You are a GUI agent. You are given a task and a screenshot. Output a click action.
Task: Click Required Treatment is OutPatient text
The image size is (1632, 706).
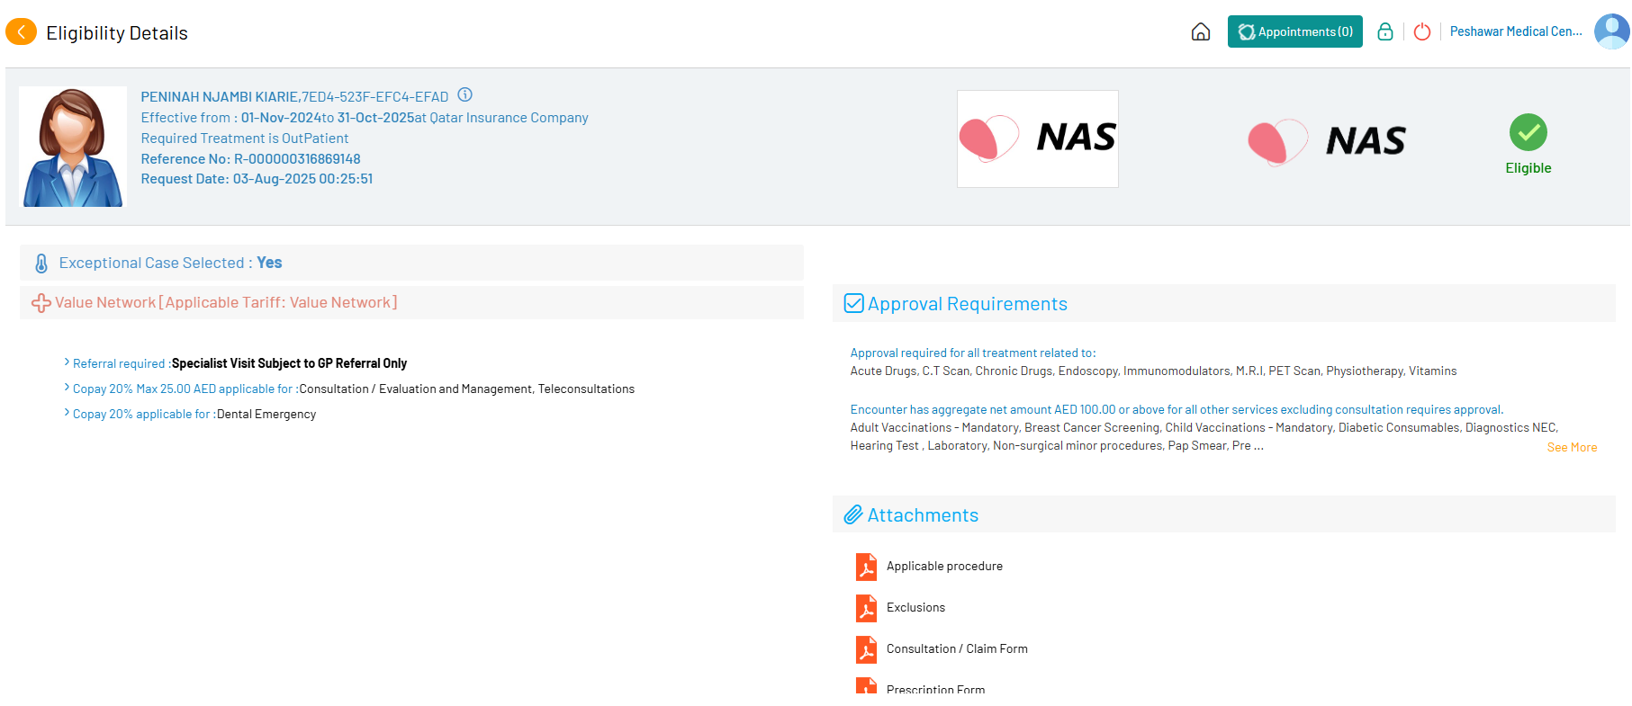[245, 139]
